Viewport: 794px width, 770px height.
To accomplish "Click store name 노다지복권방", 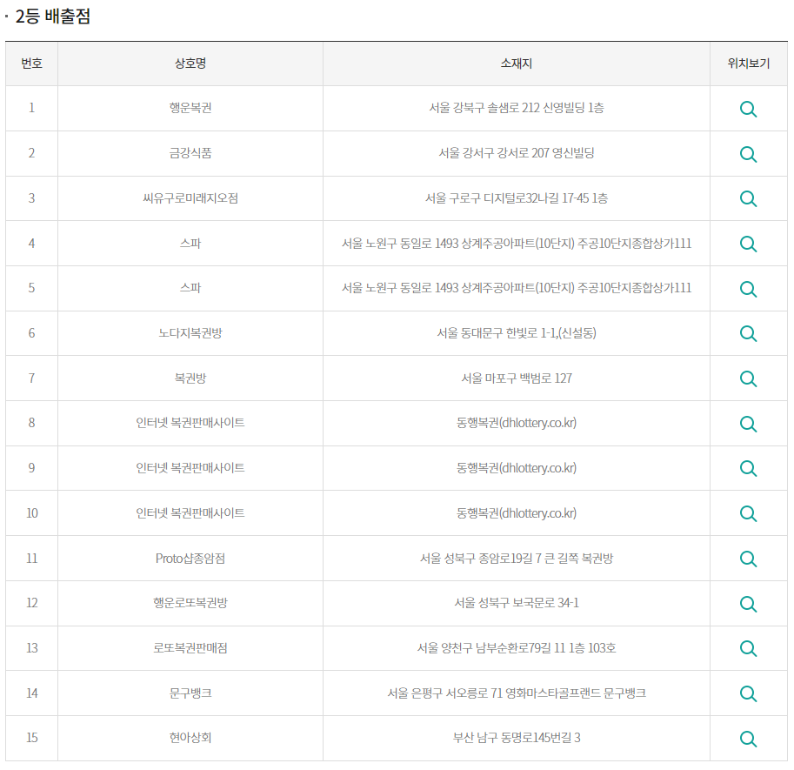I will click(x=190, y=333).
